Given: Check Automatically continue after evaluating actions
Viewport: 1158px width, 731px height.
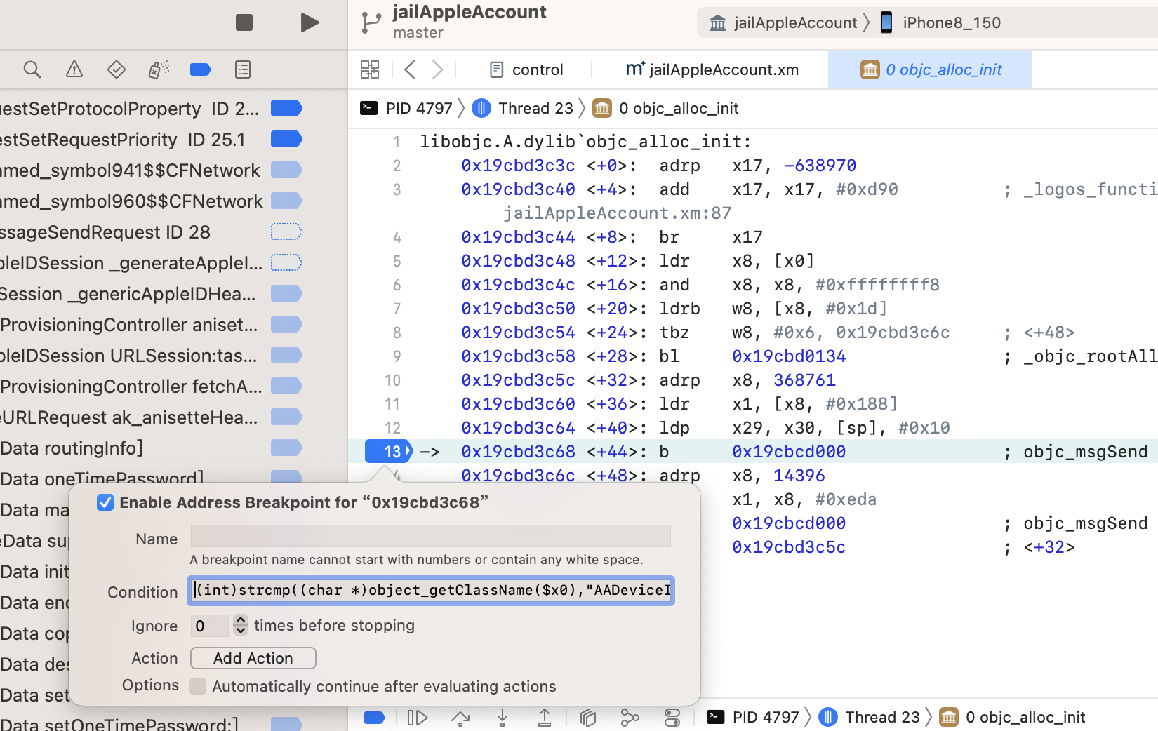Looking at the screenshot, I should pyautogui.click(x=199, y=686).
